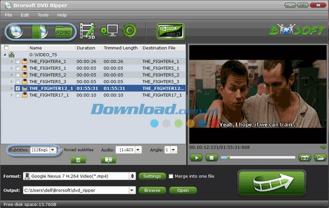Open the Format profile dropdown
329x208 pixels.
[x=132, y=176]
